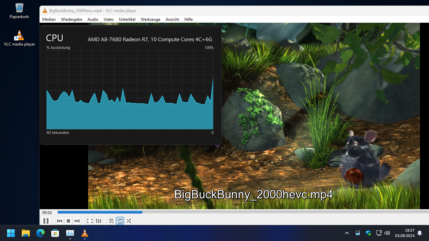This screenshot has height=241, width=429.
Task: Open the Medien menu
Action: [x=49, y=19]
